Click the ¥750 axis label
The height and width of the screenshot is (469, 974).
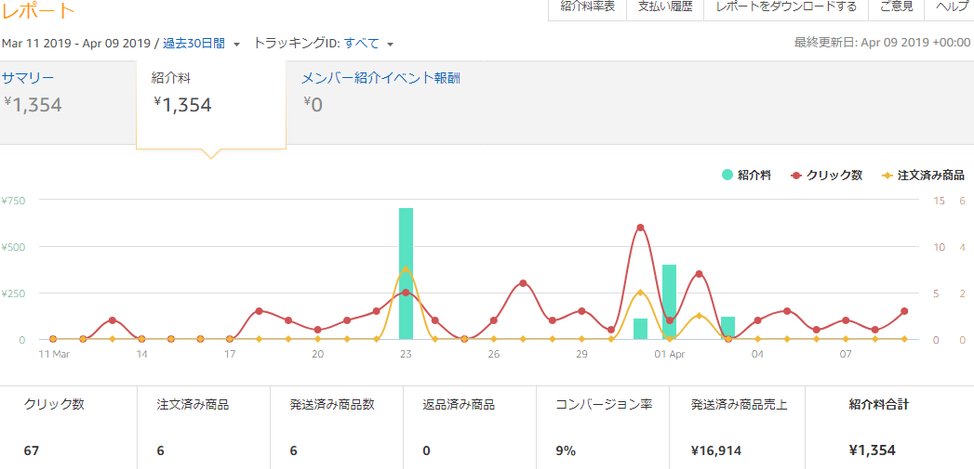pos(13,201)
